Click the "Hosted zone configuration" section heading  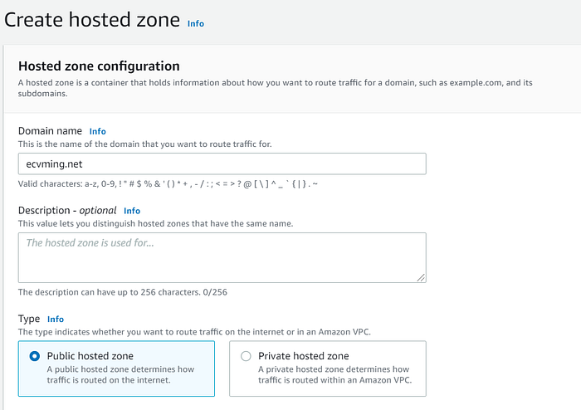99,66
